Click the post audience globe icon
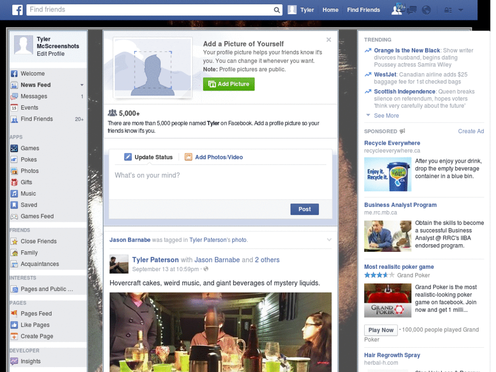 pyautogui.click(x=206, y=269)
